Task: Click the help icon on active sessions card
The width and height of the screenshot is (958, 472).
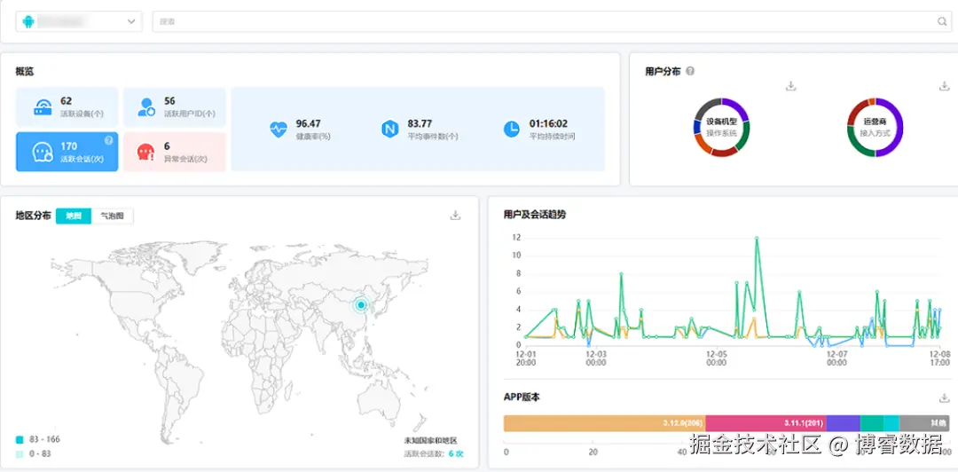Action: (109, 140)
